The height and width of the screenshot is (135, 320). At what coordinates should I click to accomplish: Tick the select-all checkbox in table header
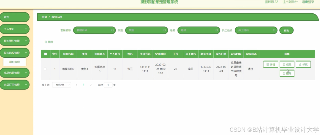coord(45,54)
